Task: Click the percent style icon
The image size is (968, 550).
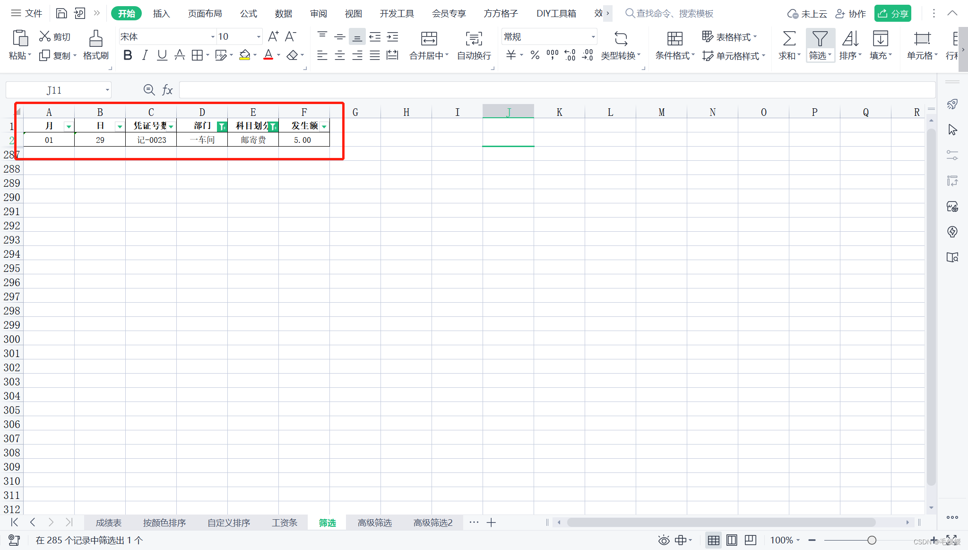Action: pos(535,55)
